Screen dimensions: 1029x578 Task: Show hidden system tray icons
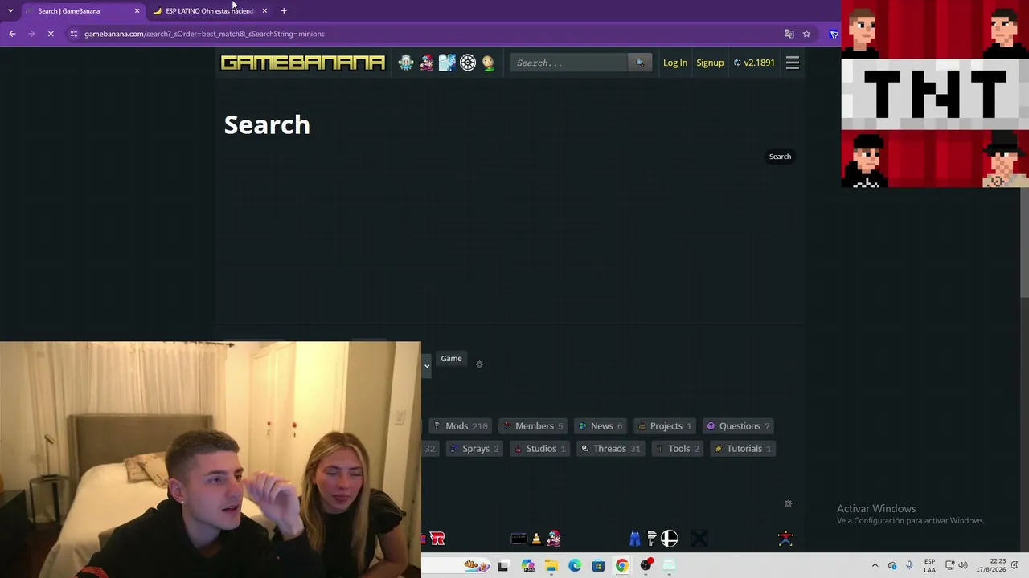pos(875,566)
